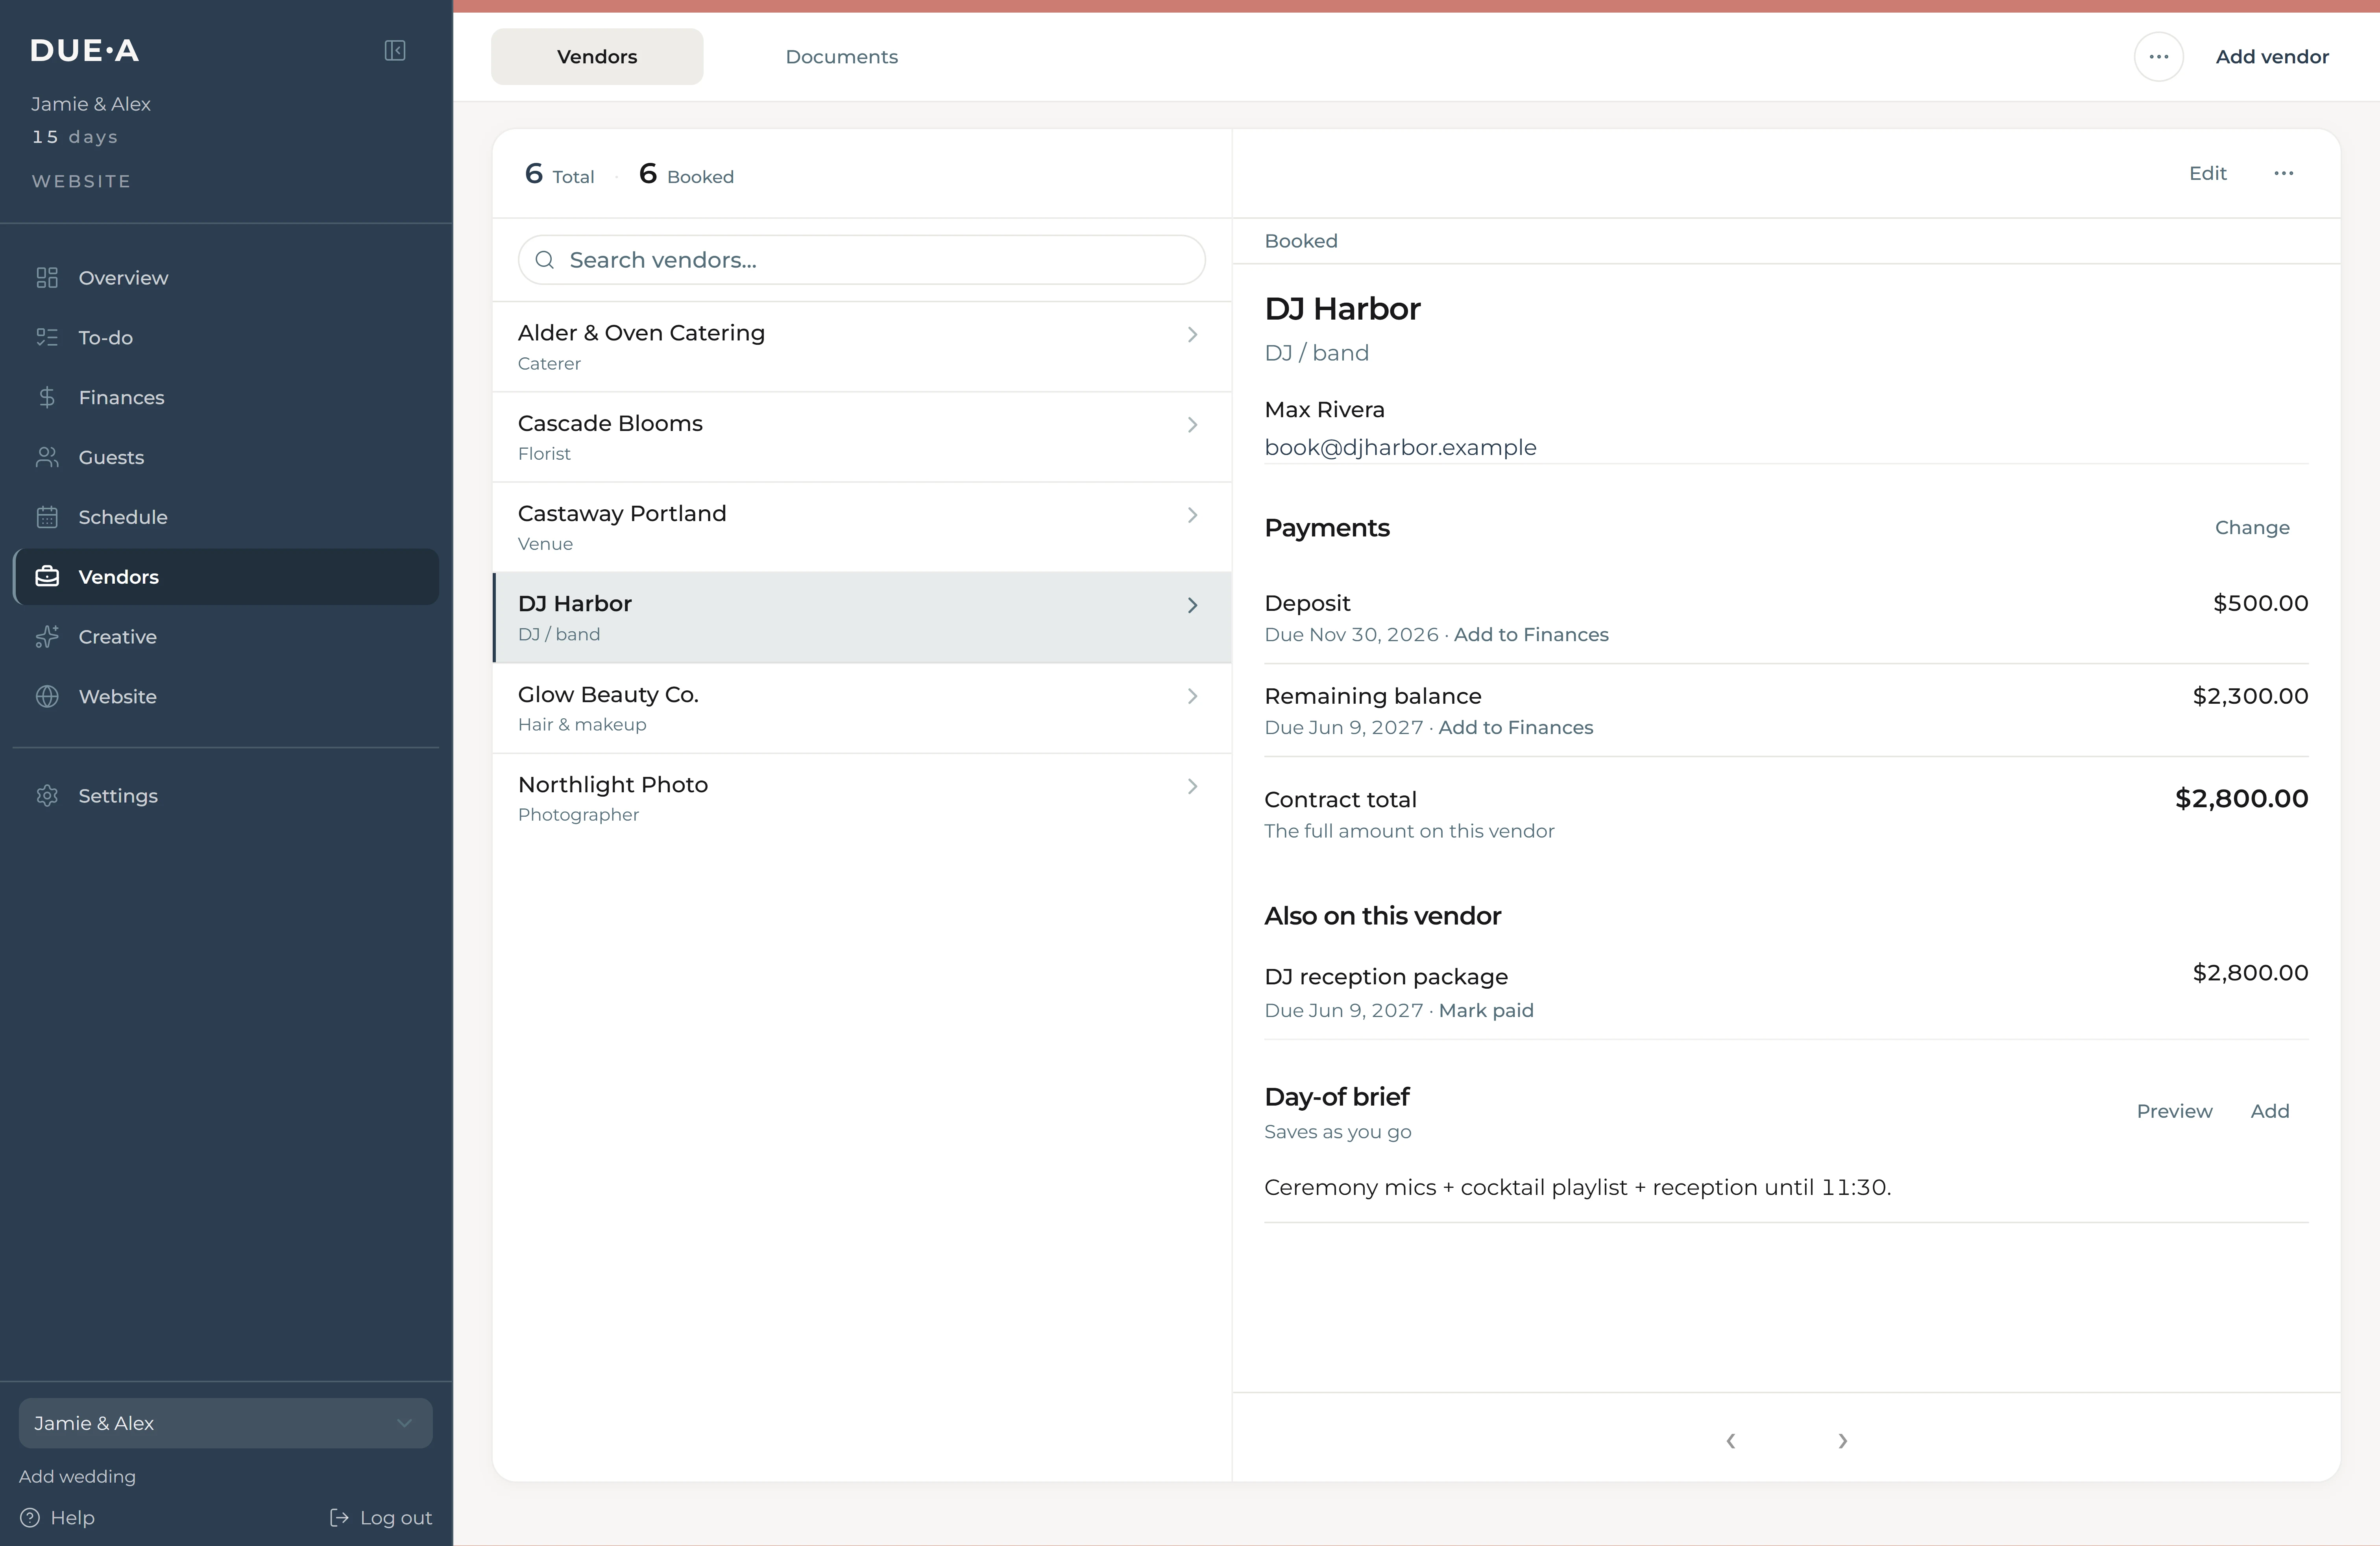Click Add in Day-of brief

2270,1111
